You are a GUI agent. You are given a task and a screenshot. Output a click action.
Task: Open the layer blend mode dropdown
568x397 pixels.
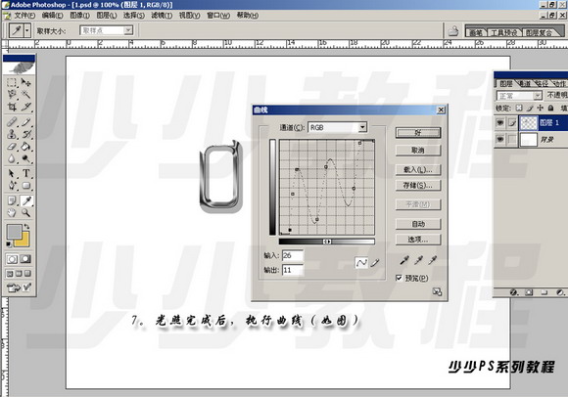pos(519,96)
